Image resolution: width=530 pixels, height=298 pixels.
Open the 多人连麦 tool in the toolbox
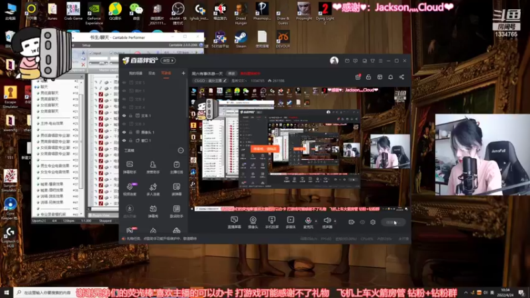pyautogui.click(x=153, y=189)
